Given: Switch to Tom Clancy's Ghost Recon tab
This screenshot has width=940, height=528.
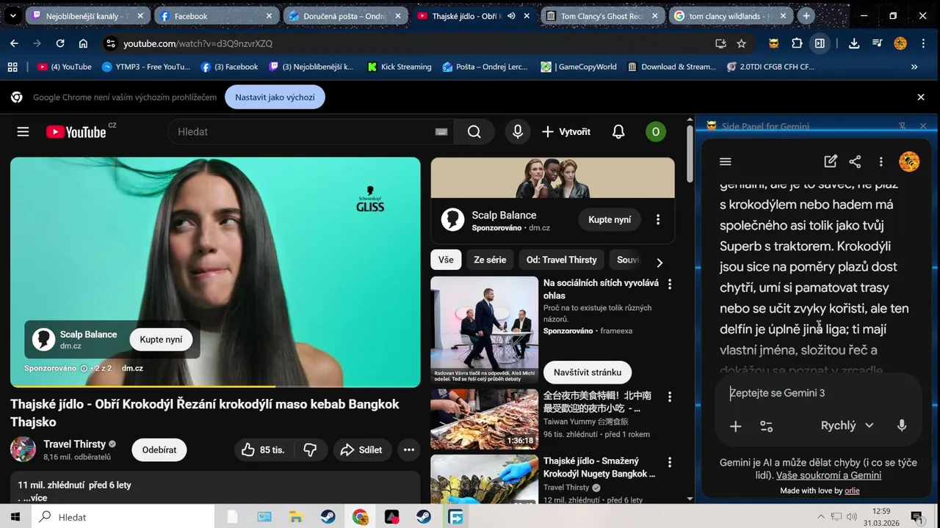Looking at the screenshot, I should pos(604,15).
